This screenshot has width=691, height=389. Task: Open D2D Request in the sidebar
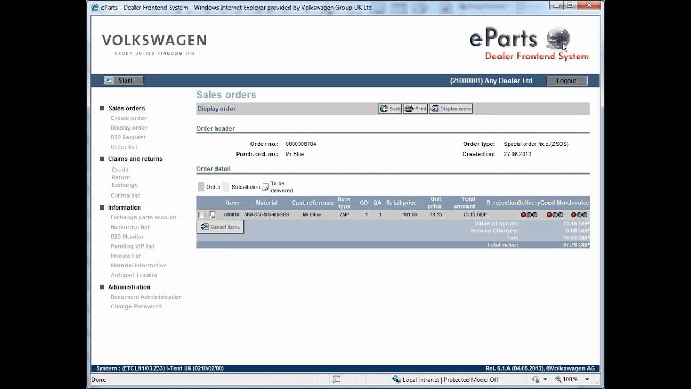coord(128,137)
